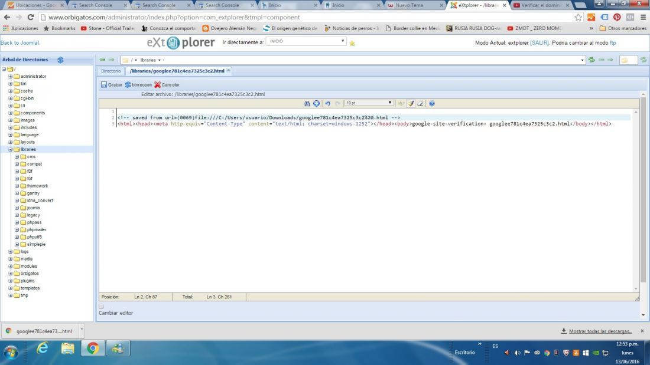Bookmark this page with the star
The width and height of the screenshot is (650, 365).
578,17
